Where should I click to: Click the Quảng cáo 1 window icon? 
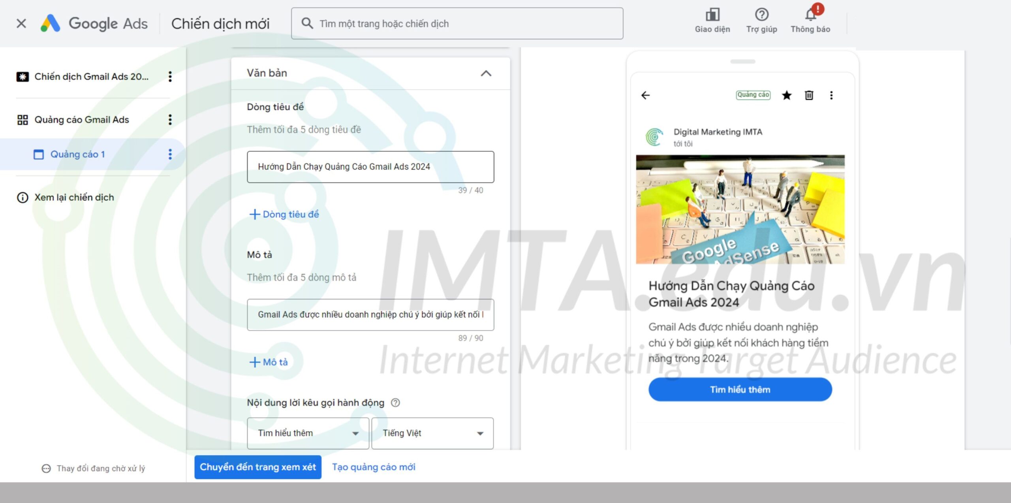(x=38, y=154)
